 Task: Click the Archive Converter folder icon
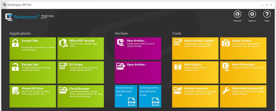coord(178,90)
